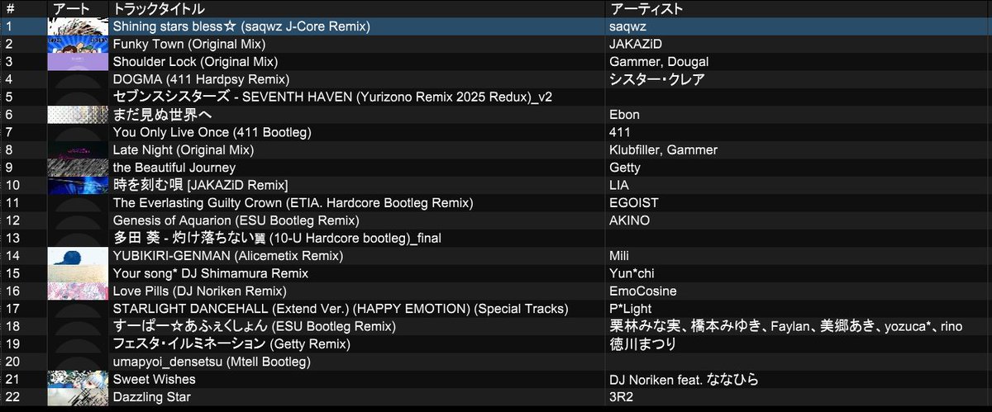The image size is (992, 412).
Task: Click artist name EmoCosine
Action: click(x=642, y=291)
